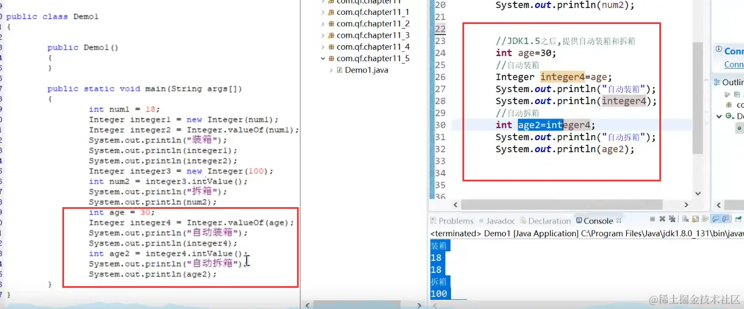The height and width of the screenshot is (309, 744).
Task: Click 'int num1 = 18;' in left code
Action: coord(125,109)
